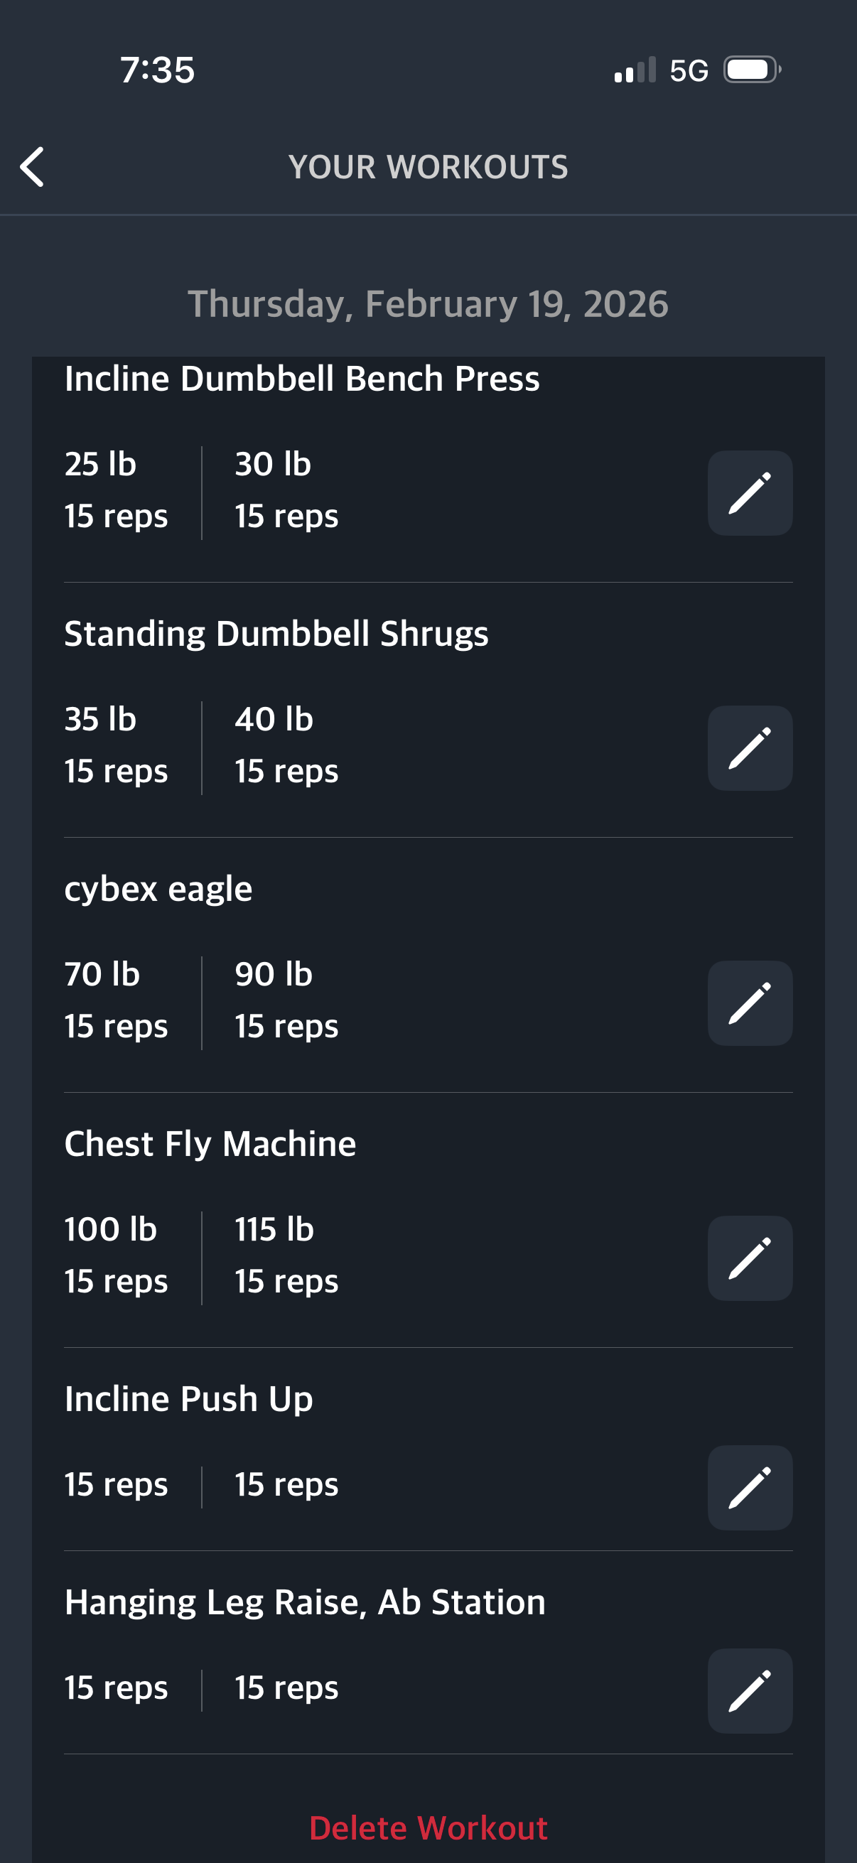Screen dimensions: 857x1863
Task: Edit Standing Dumbbell Shrugs pencil icon
Action: pos(749,747)
